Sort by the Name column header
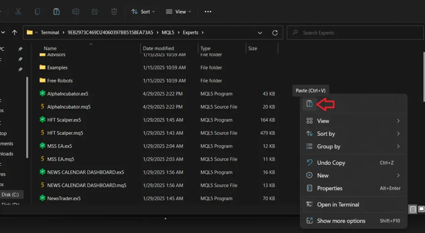This screenshot has width=425, height=233. tap(50, 49)
